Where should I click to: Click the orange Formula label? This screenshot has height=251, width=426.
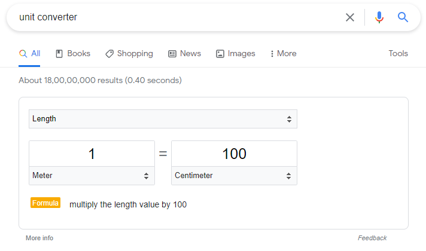(45, 203)
